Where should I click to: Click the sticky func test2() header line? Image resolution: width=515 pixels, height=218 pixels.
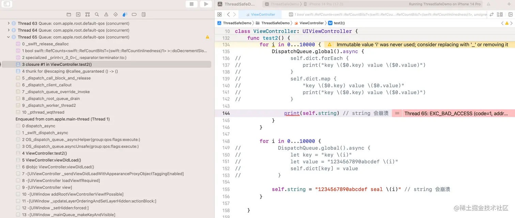[x=365, y=38]
